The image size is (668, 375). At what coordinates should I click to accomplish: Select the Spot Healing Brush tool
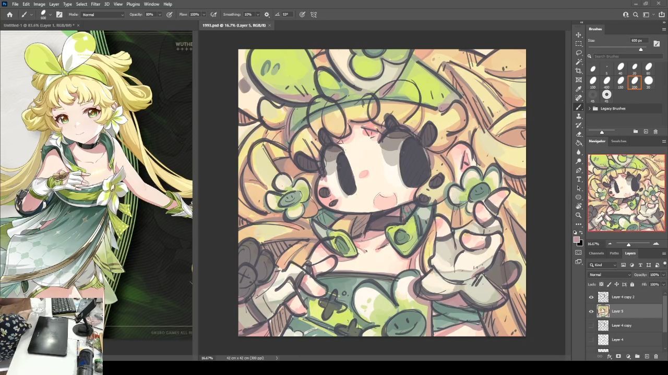[578, 98]
